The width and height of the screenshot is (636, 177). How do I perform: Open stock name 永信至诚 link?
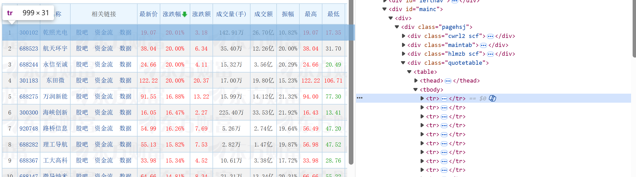(x=55, y=65)
